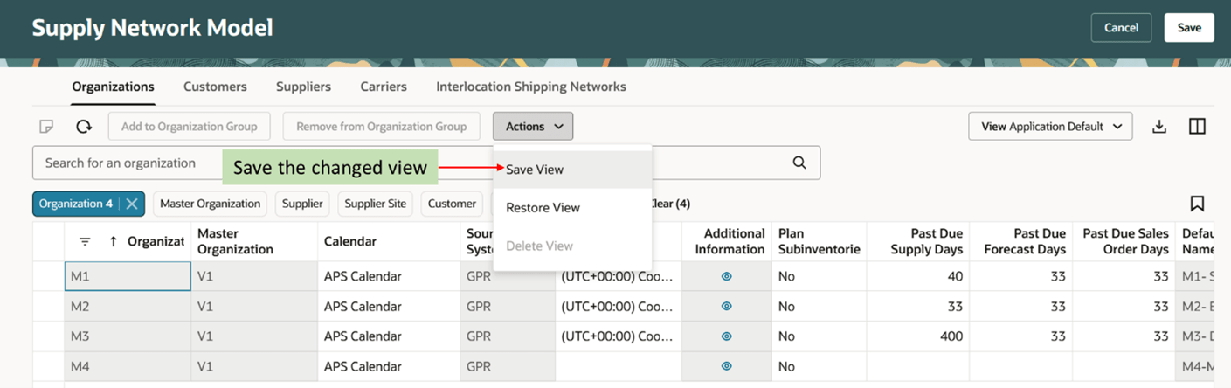Show additional information for row M3
The image size is (1231, 388).
click(727, 336)
